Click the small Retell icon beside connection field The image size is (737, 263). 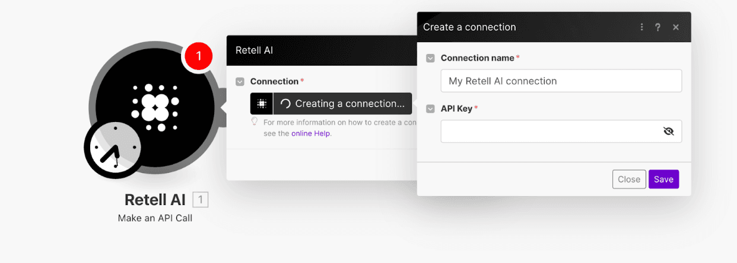261,104
